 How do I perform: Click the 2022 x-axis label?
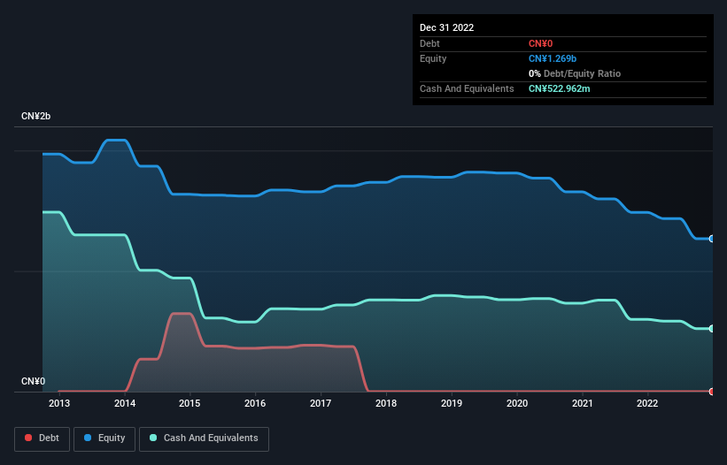(x=647, y=403)
